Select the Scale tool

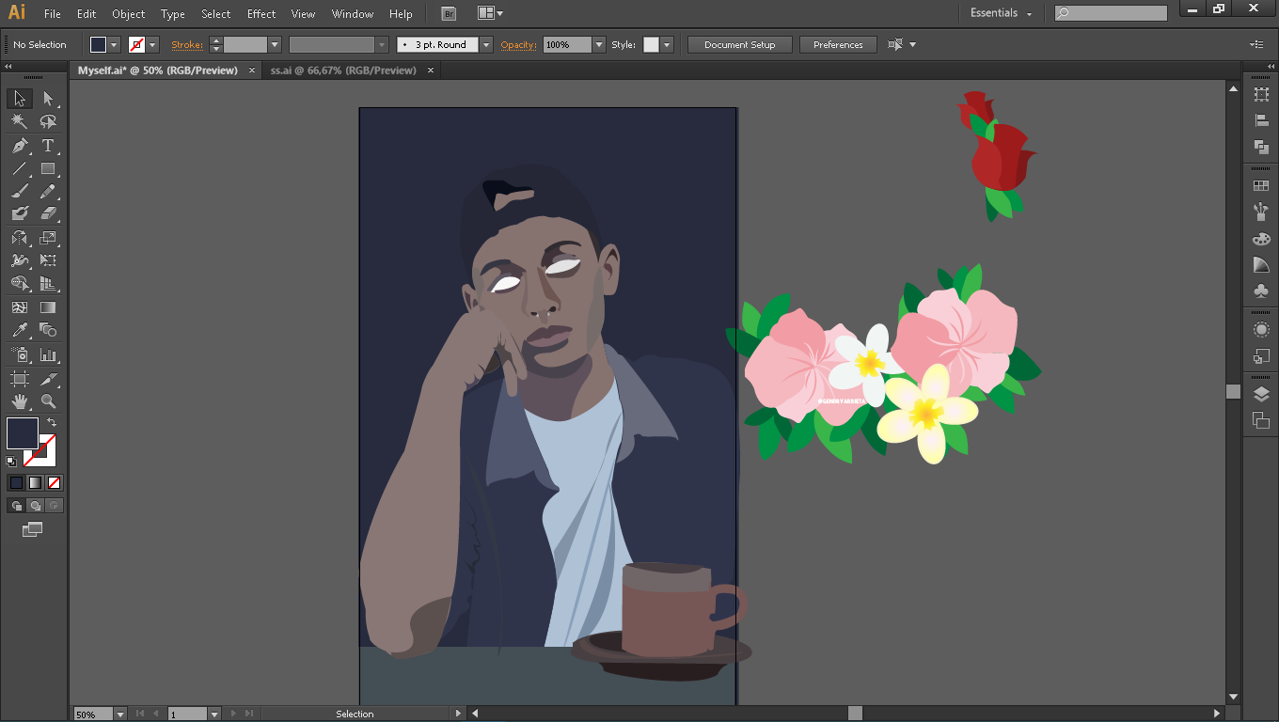pos(48,238)
